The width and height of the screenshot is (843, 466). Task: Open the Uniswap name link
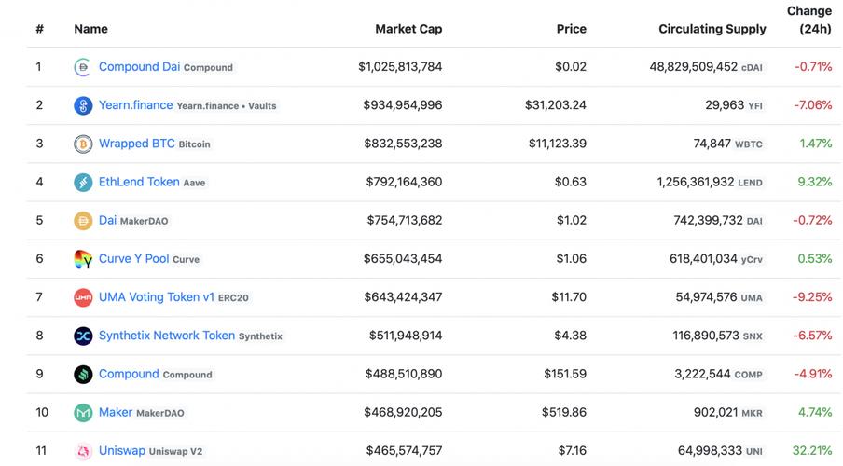coord(121,451)
